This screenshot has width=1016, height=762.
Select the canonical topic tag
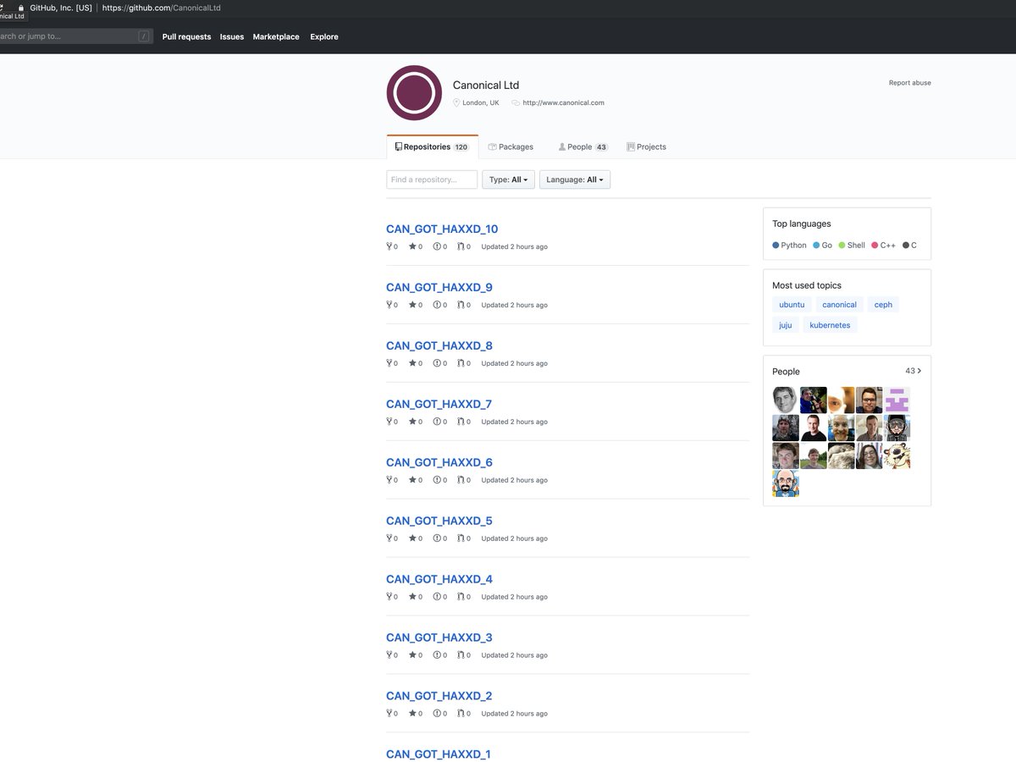[839, 305]
